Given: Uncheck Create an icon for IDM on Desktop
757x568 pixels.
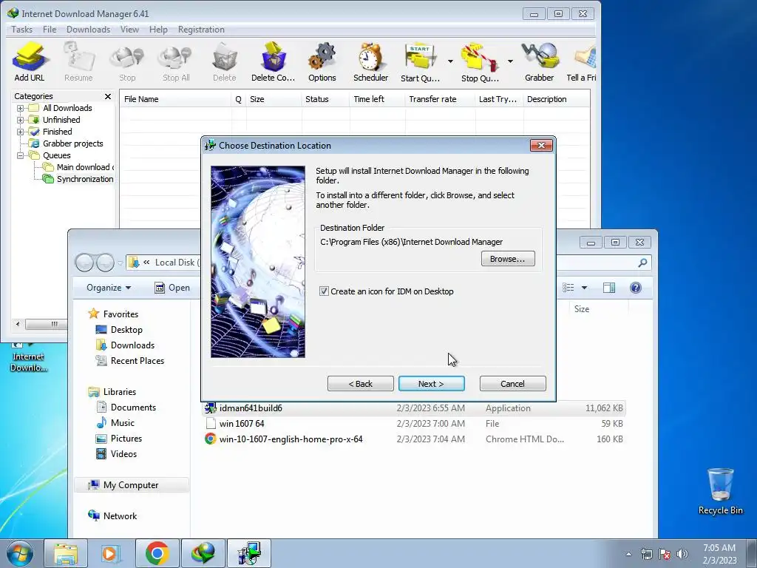Looking at the screenshot, I should tap(324, 291).
